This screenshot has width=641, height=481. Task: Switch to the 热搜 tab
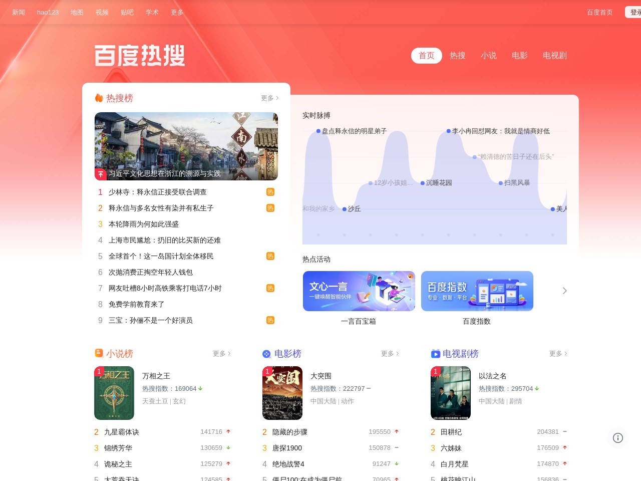click(x=458, y=56)
